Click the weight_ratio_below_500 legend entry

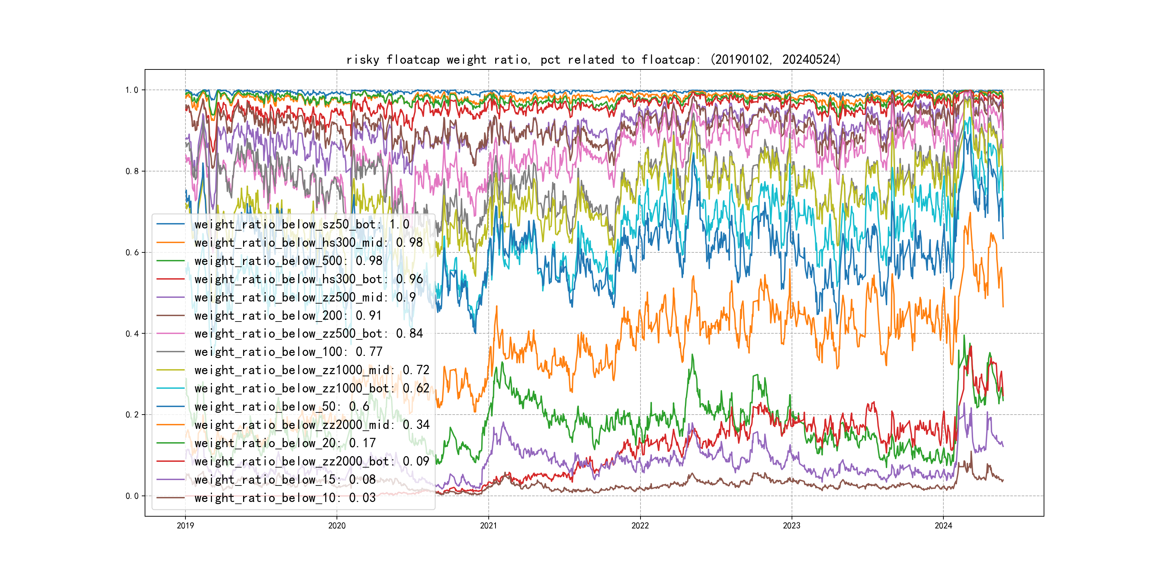pos(288,261)
